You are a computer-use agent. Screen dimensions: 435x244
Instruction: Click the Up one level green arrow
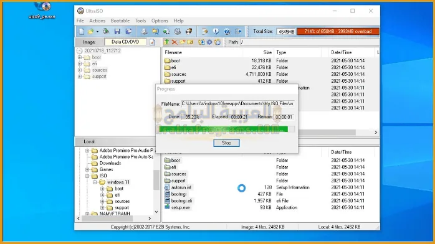(x=166, y=42)
